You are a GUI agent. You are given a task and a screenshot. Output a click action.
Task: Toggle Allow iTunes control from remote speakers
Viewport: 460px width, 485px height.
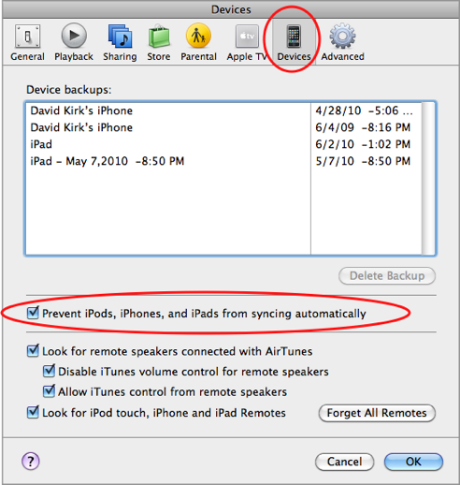point(49,391)
